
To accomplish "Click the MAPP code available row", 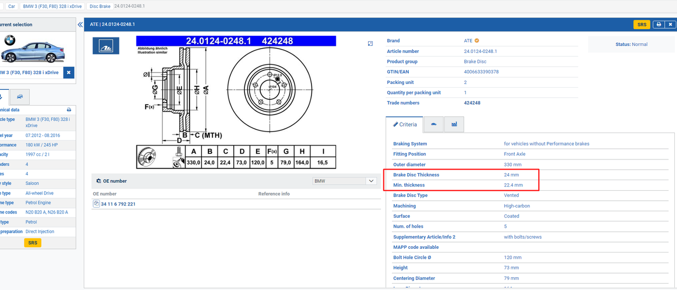I will [x=530, y=247].
